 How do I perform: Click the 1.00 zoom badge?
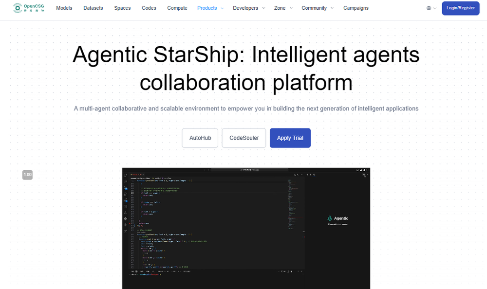point(27,175)
